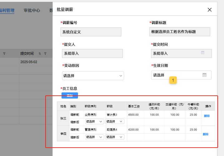Click the sort icon beside 提交时间 column

point(40,53)
